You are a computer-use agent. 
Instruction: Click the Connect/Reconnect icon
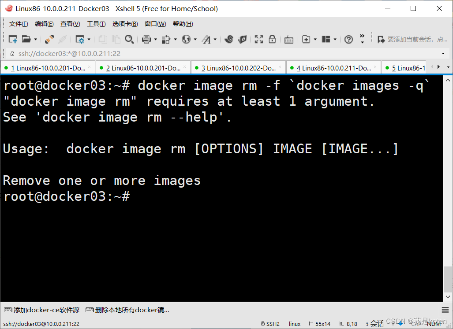[x=49, y=39]
